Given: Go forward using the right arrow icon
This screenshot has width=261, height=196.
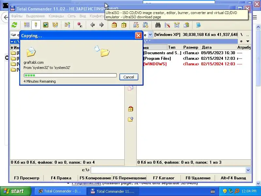Looking at the screenshot, I should pos(101,25).
